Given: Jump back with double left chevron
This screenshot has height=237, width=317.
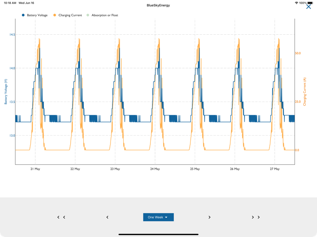Looking at the screenshot, I should click(x=61, y=217).
